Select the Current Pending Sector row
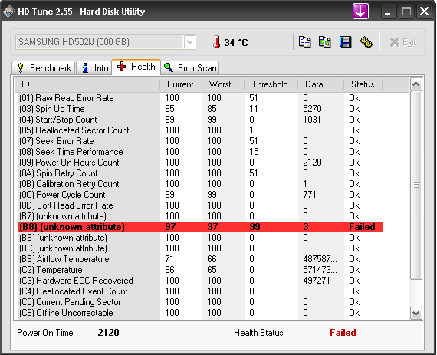437x355 pixels. tap(200, 302)
